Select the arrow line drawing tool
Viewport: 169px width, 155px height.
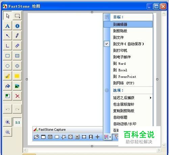(7, 36)
